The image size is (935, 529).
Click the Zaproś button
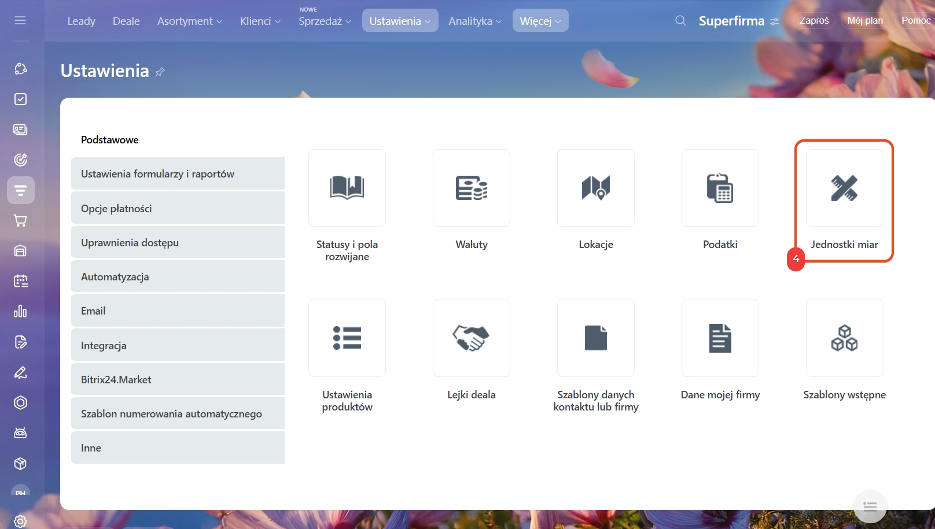pyautogui.click(x=814, y=21)
